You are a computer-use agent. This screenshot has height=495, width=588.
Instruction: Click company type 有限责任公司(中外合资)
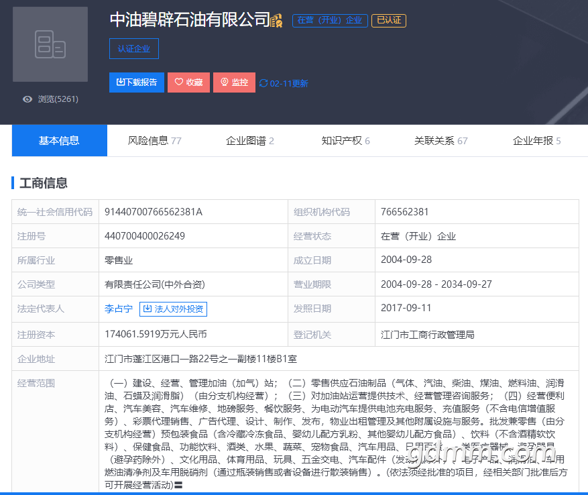(155, 284)
